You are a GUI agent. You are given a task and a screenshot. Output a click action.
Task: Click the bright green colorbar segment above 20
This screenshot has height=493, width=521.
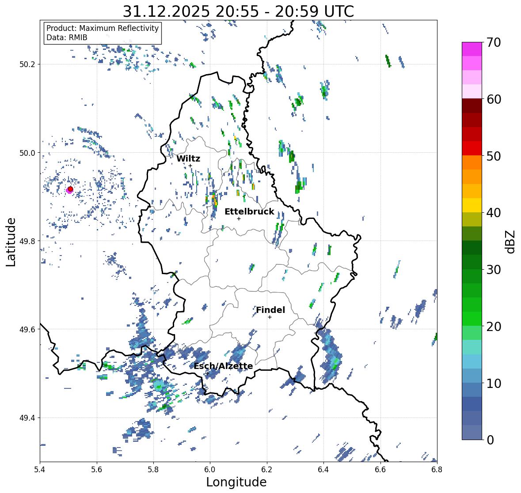(x=472, y=319)
